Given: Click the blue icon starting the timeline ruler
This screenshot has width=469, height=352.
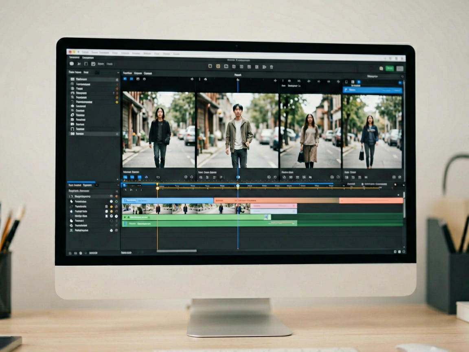Looking at the screenshot, I should pyautogui.click(x=125, y=185).
